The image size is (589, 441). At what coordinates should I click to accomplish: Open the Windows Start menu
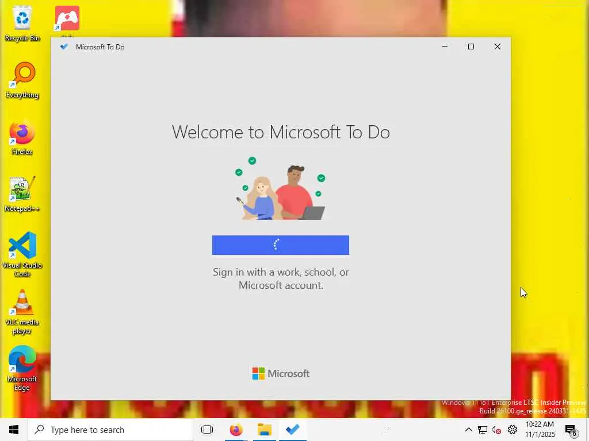pos(14,430)
